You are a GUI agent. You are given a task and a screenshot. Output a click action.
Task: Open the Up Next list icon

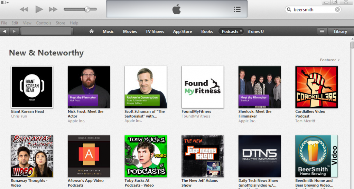tap(237, 9)
